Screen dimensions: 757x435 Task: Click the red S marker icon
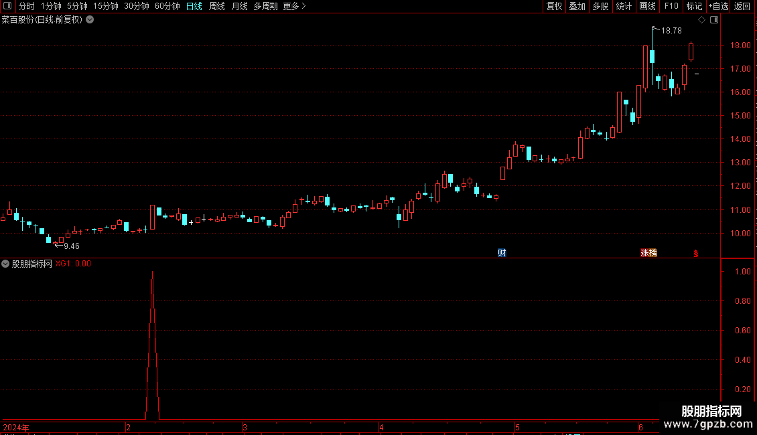pyautogui.click(x=695, y=254)
